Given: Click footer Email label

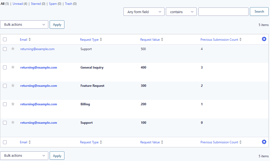Looking at the screenshot, I should coord(23,142).
